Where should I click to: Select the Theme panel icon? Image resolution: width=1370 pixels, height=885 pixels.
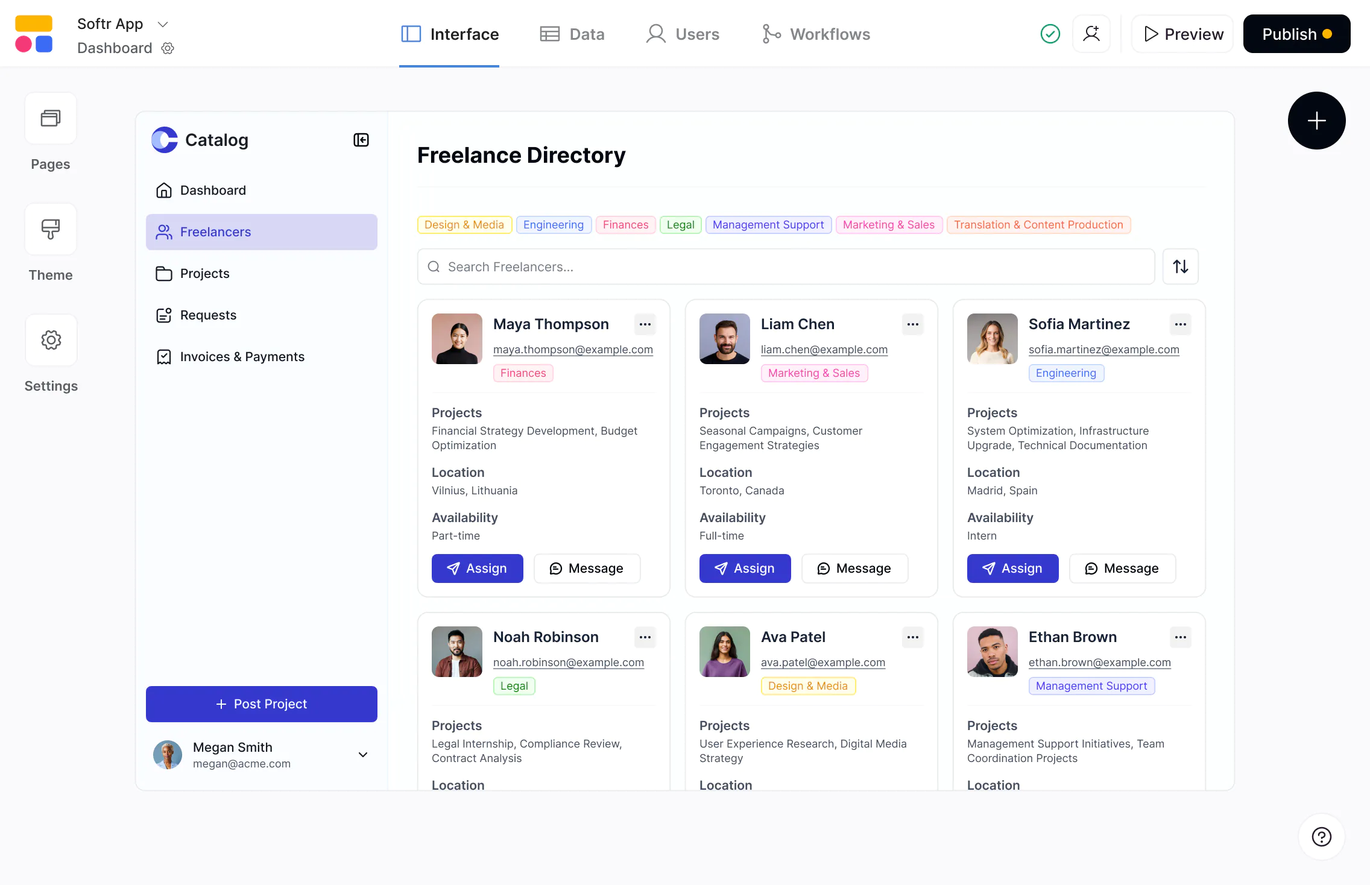pyautogui.click(x=51, y=229)
